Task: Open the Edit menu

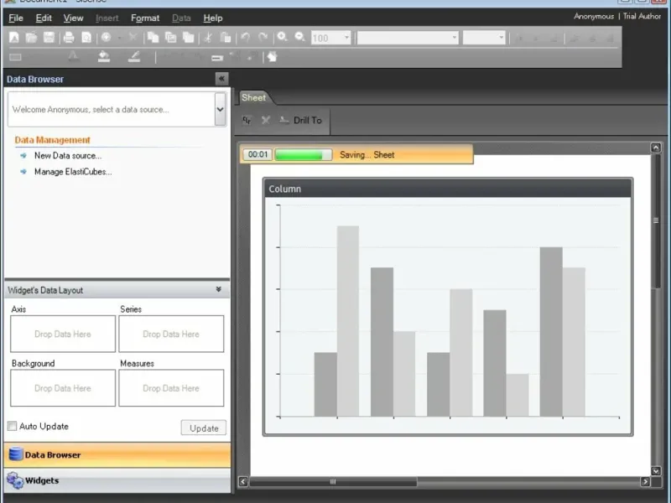Action: (x=44, y=18)
